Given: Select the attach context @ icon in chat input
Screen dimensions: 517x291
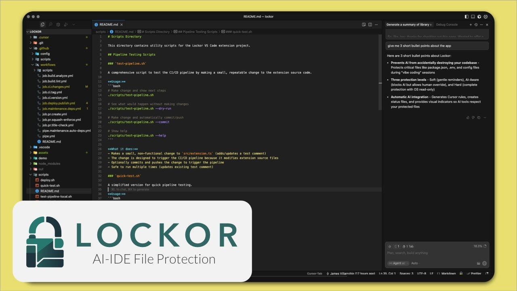Looking at the screenshot, I should pos(389,246).
